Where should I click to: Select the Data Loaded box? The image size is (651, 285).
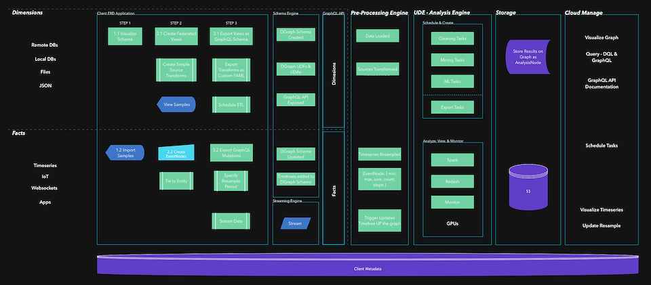[378, 36]
